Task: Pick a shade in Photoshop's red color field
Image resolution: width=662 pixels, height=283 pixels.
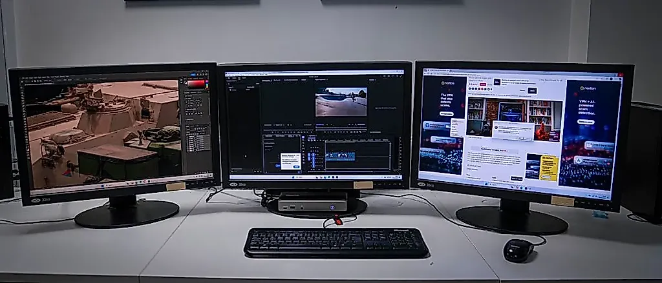Action: tap(196, 83)
